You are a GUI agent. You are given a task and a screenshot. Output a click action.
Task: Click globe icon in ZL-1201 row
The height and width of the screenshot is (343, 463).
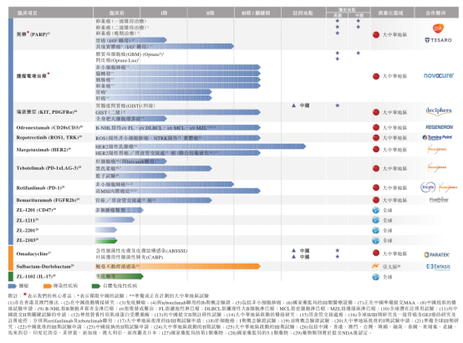pos(375,210)
